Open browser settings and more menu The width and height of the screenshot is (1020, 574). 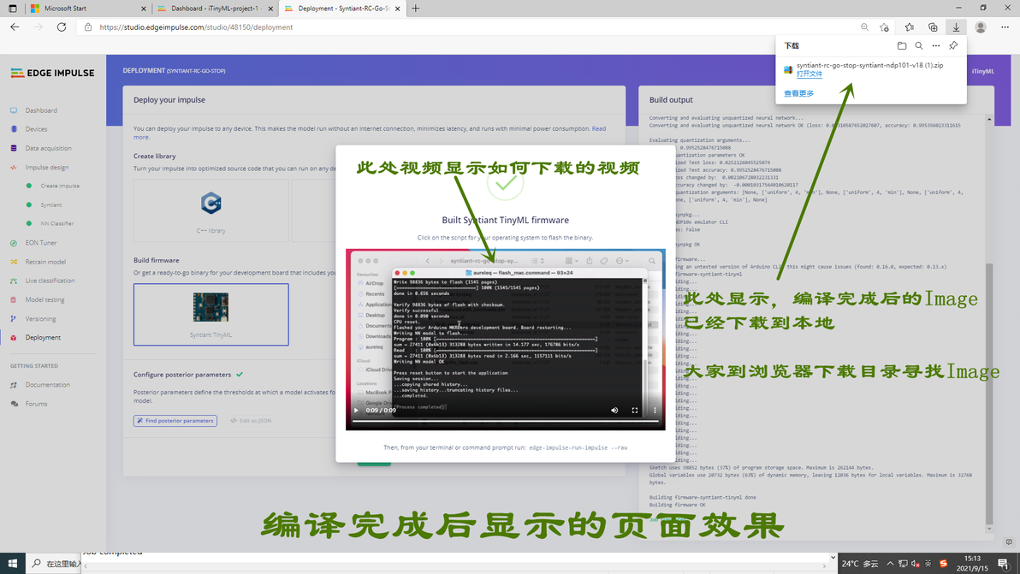tap(1005, 27)
